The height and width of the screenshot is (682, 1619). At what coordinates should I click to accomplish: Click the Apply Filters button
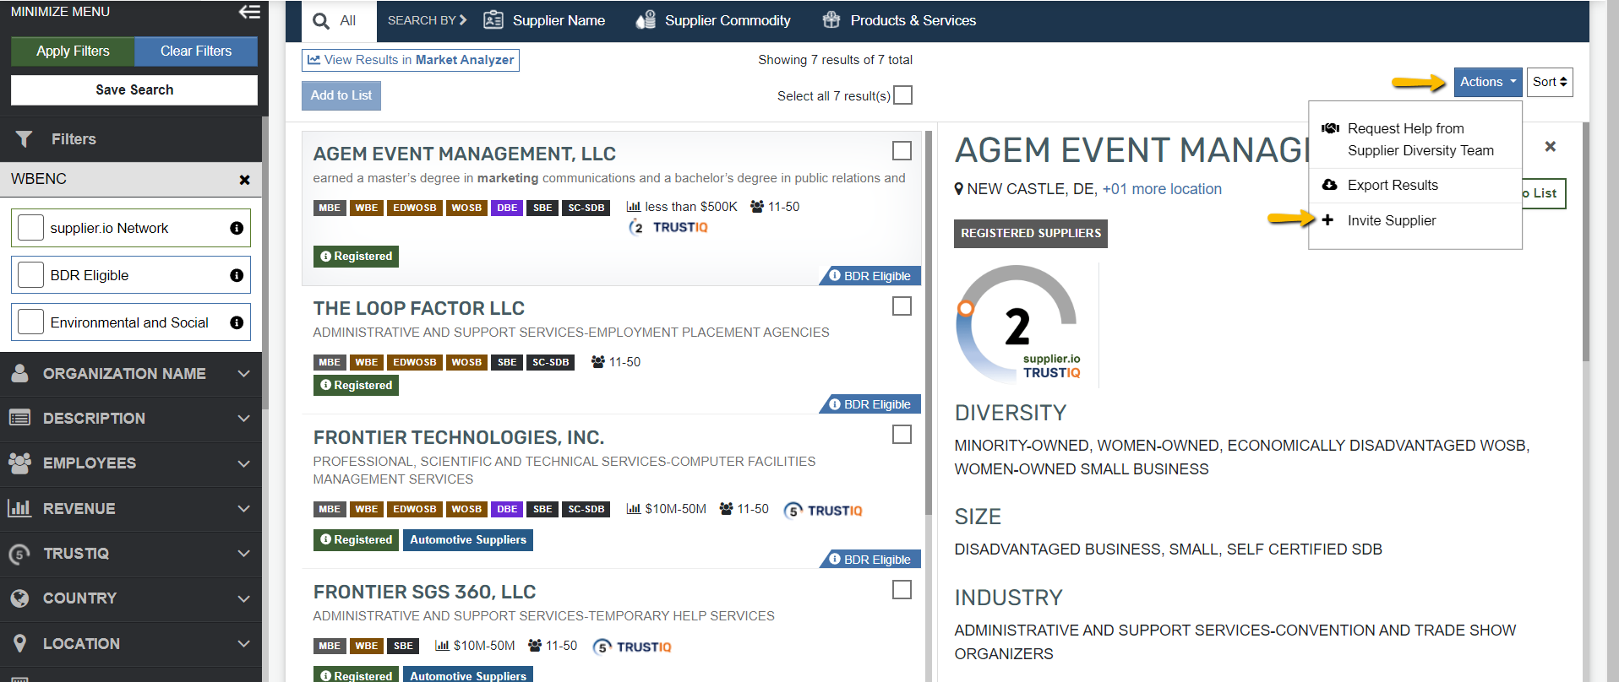click(73, 51)
